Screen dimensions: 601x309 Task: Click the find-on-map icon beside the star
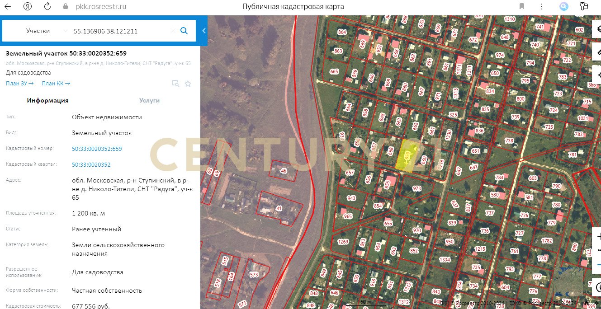tap(175, 84)
